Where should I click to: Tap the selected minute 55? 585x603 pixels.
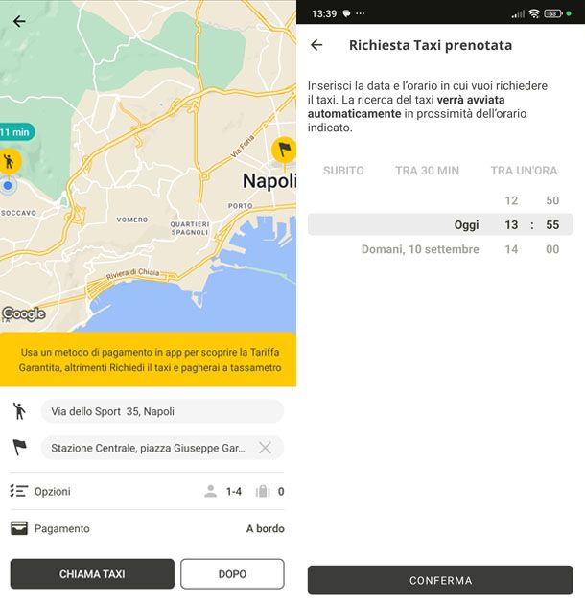tap(552, 224)
